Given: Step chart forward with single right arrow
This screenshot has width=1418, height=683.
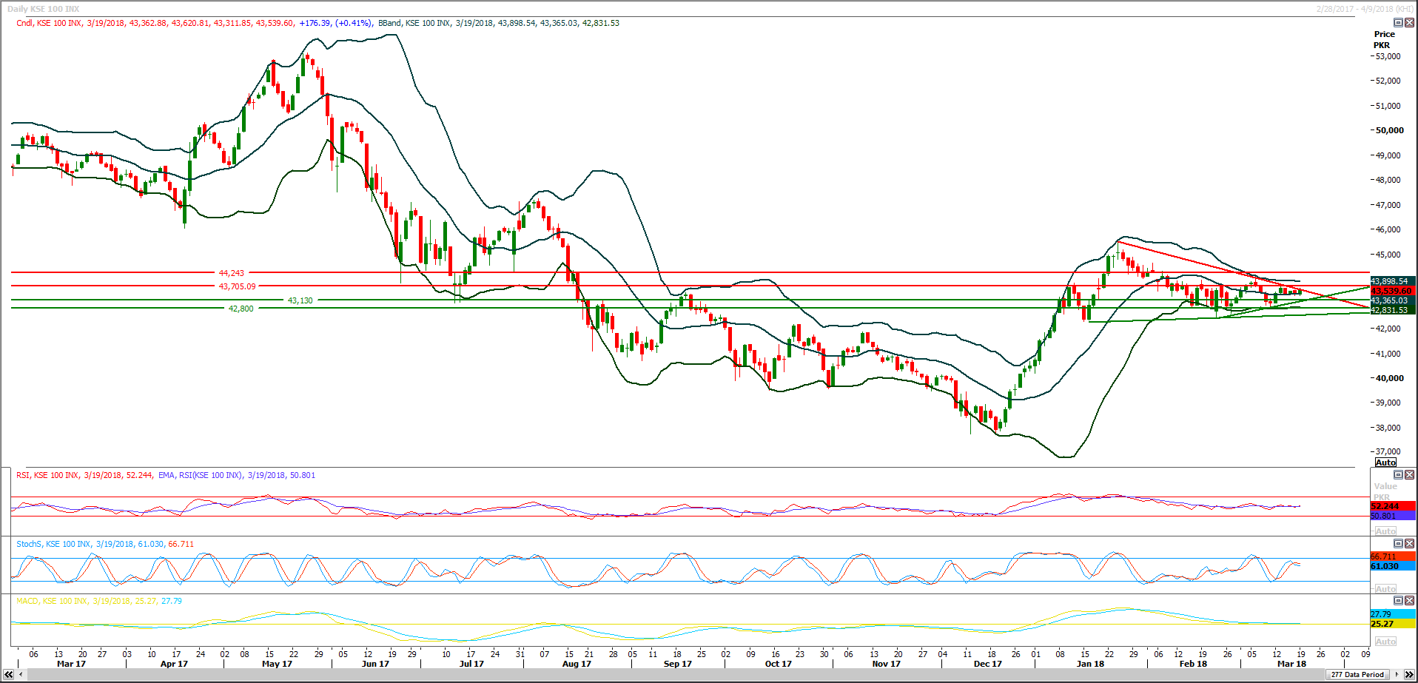Looking at the screenshot, I should point(1397,675).
